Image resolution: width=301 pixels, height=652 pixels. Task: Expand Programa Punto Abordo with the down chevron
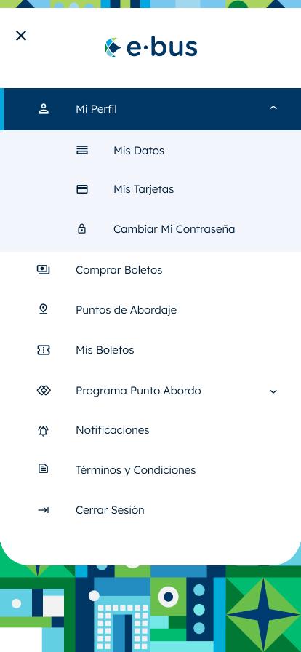coord(273,391)
